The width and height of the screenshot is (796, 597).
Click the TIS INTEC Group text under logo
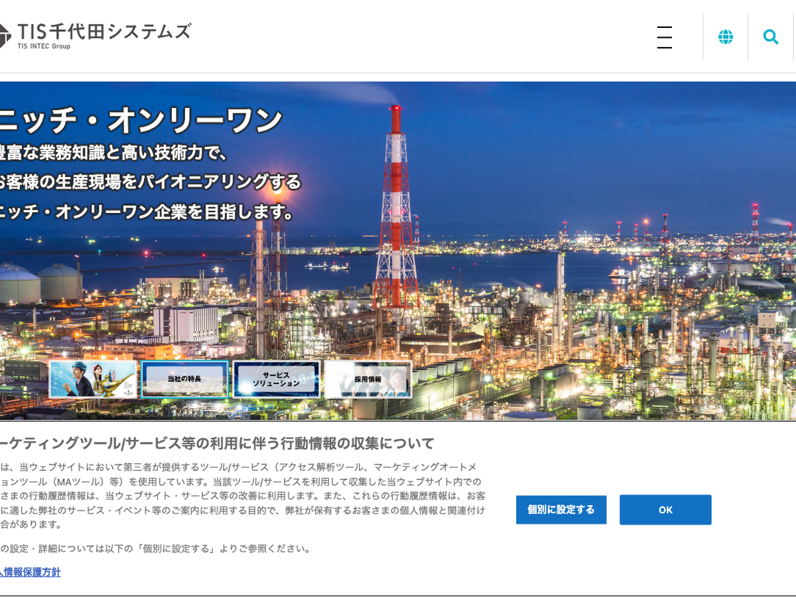[x=44, y=46]
